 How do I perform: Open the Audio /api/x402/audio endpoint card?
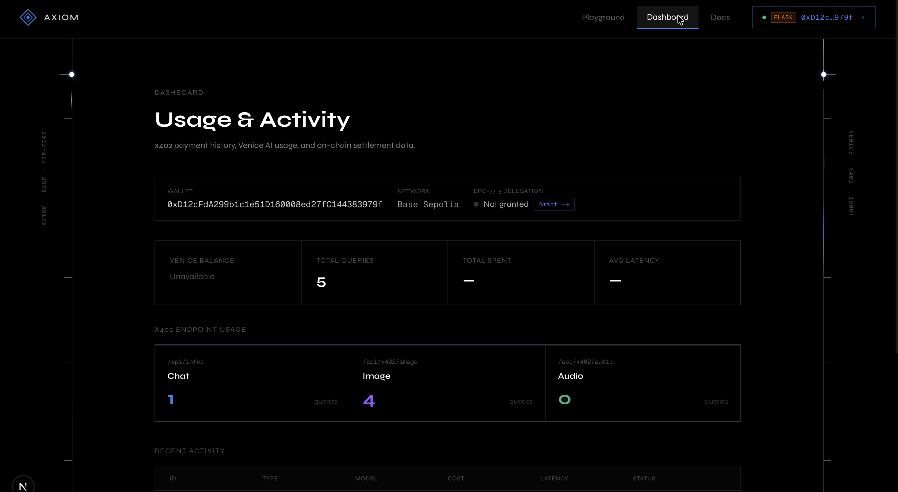coord(643,383)
